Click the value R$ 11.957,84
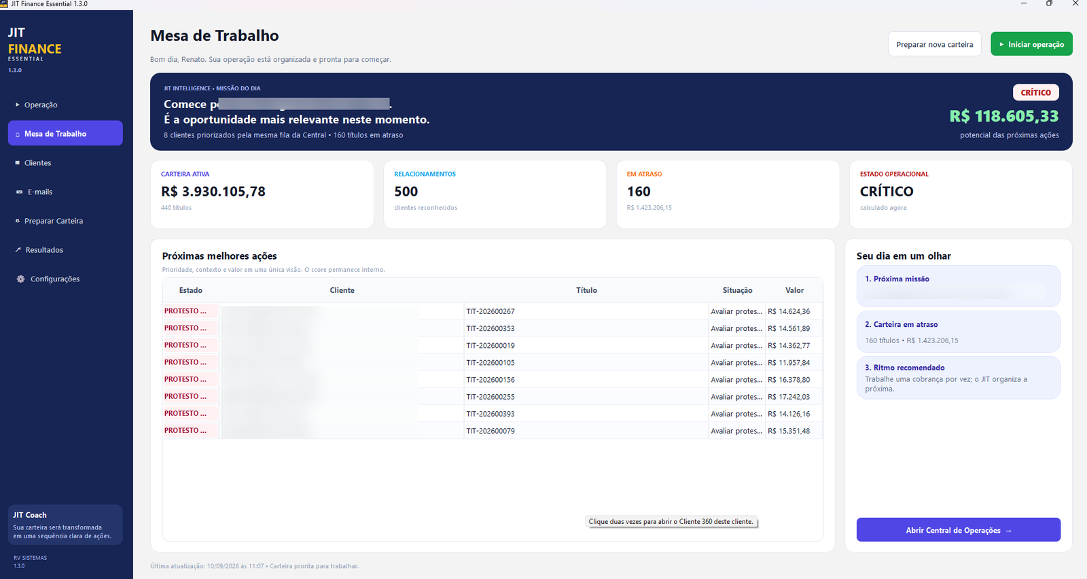The image size is (1087, 579). pyautogui.click(x=789, y=362)
